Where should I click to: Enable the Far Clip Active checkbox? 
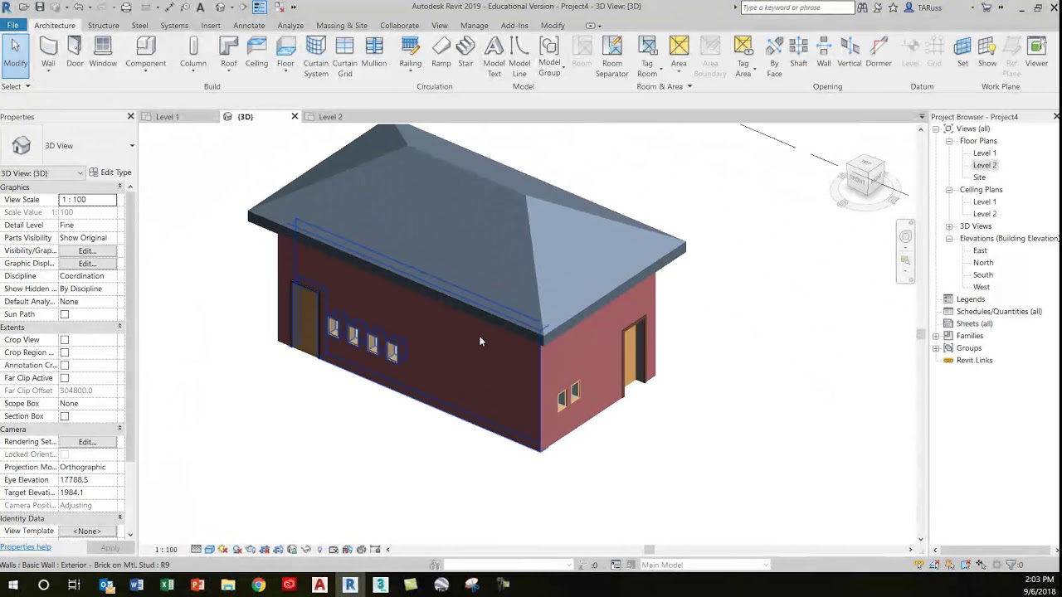[65, 378]
